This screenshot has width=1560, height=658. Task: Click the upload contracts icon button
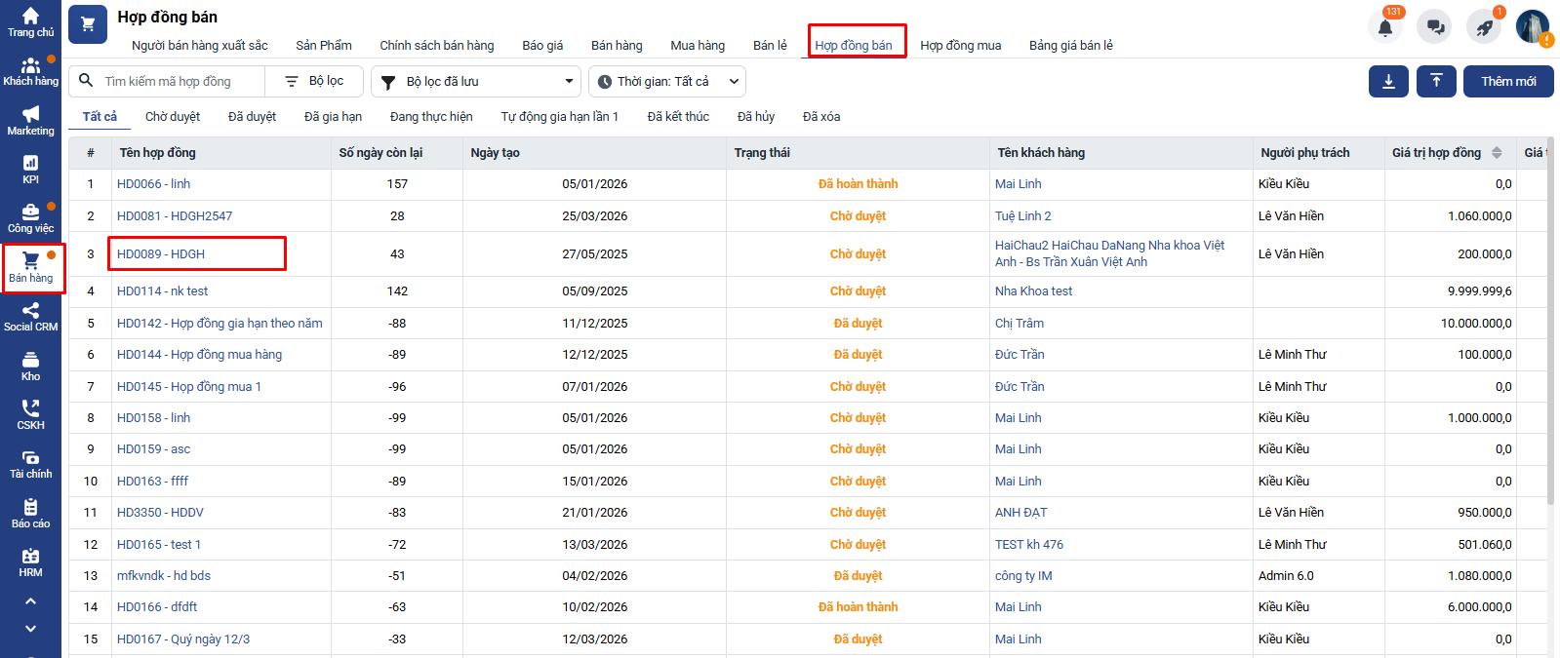1436,82
